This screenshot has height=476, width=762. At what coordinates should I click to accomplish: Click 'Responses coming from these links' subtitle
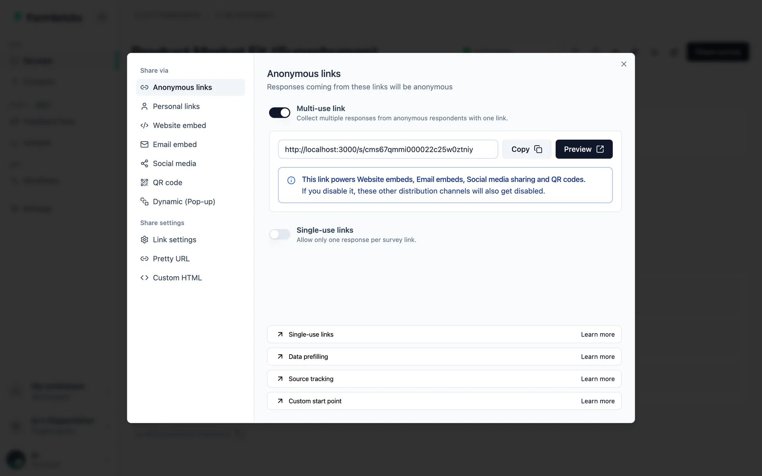[360, 87]
